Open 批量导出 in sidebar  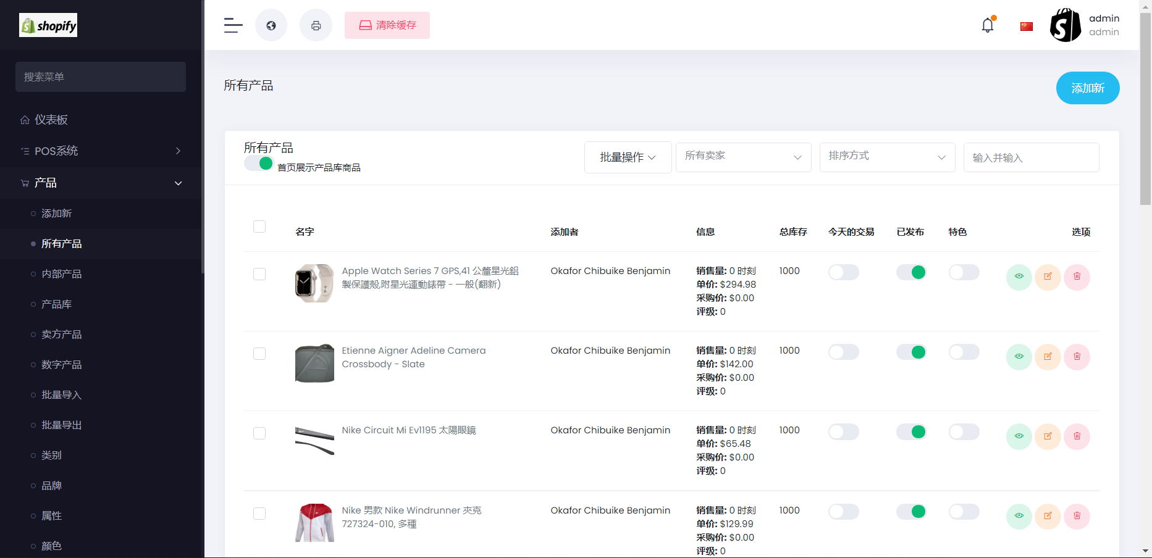click(x=61, y=425)
